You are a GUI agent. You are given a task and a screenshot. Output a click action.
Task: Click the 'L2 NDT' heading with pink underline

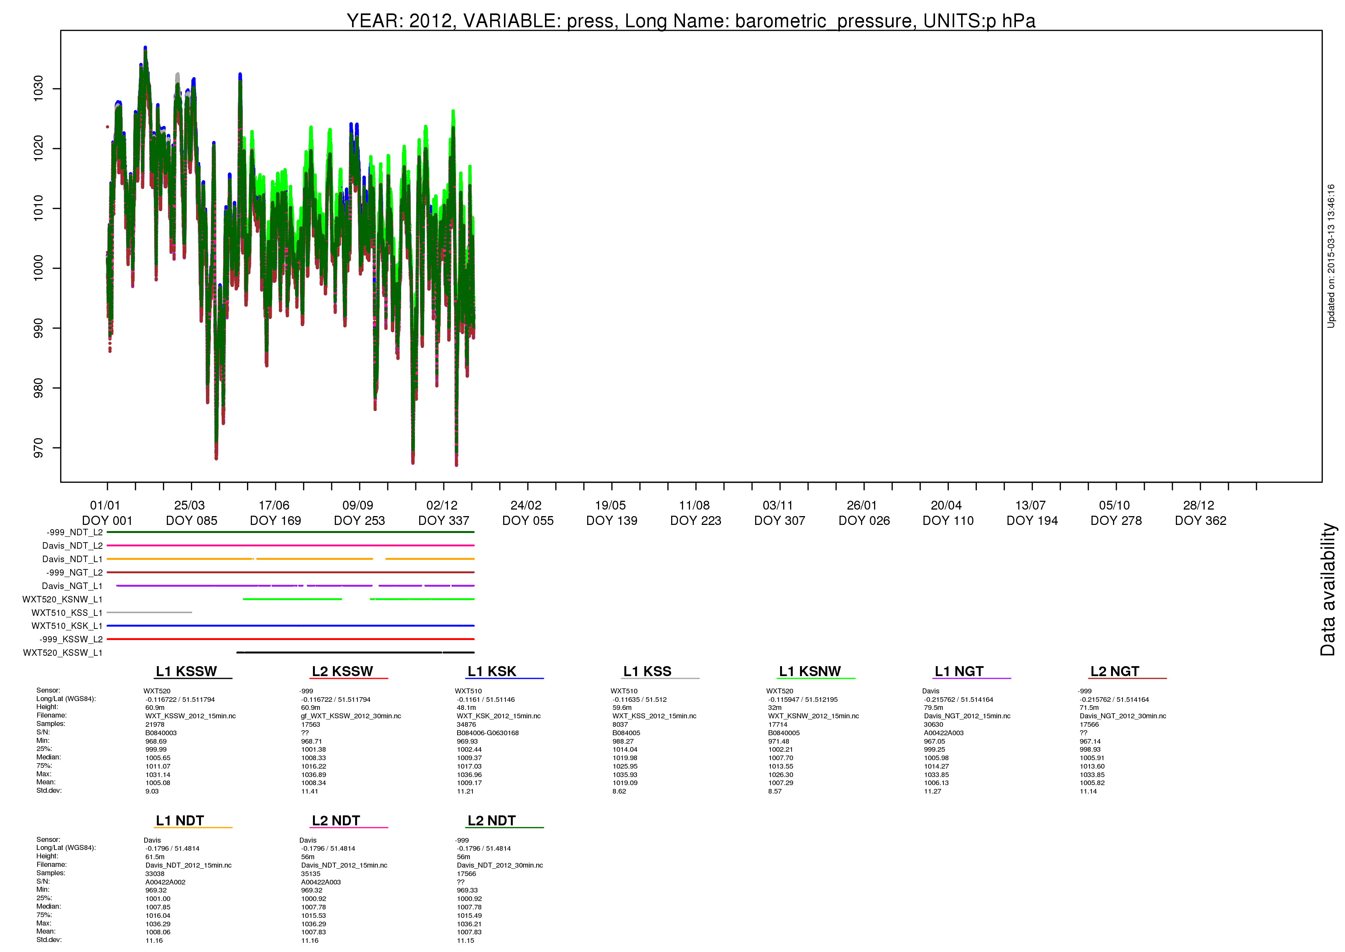(x=336, y=821)
